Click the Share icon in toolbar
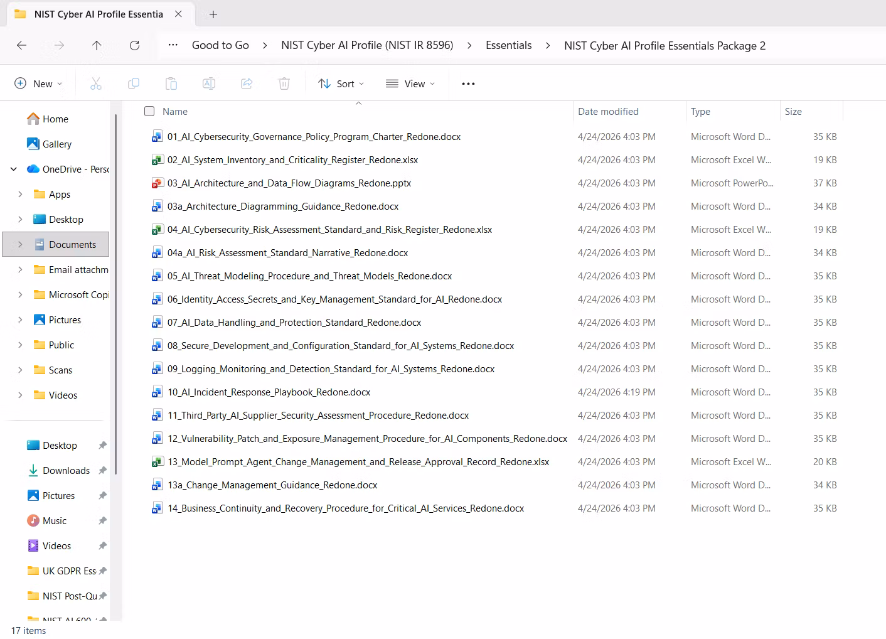 click(247, 83)
